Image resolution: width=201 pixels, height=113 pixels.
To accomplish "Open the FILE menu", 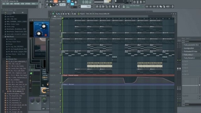I will point(3,4).
